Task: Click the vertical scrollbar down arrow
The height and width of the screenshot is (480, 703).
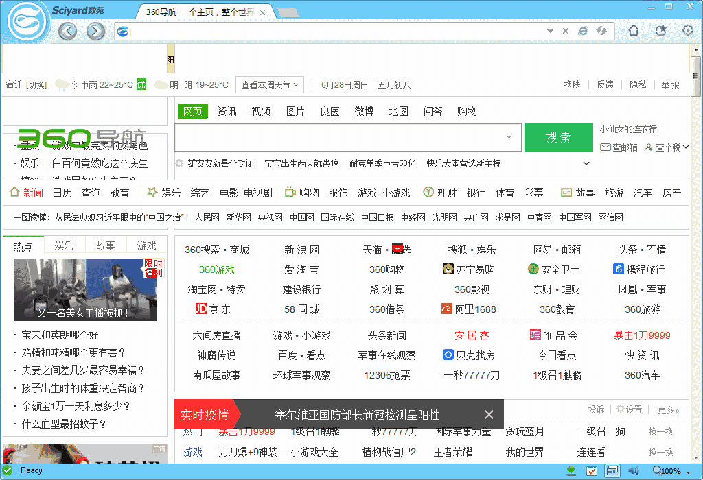Action: coord(696,459)
